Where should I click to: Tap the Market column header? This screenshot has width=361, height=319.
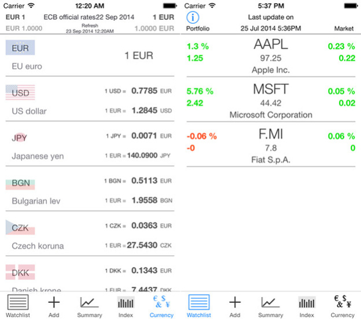344,28
